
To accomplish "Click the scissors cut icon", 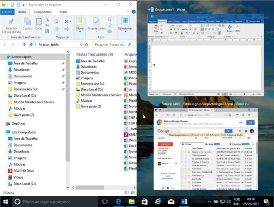I will click(x=47, y=19).
